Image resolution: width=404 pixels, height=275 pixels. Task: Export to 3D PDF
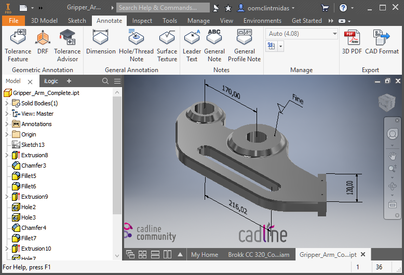[352, 42]
